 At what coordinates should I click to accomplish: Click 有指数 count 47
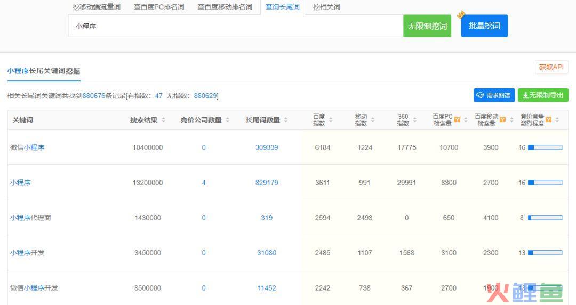click(159, 96)
